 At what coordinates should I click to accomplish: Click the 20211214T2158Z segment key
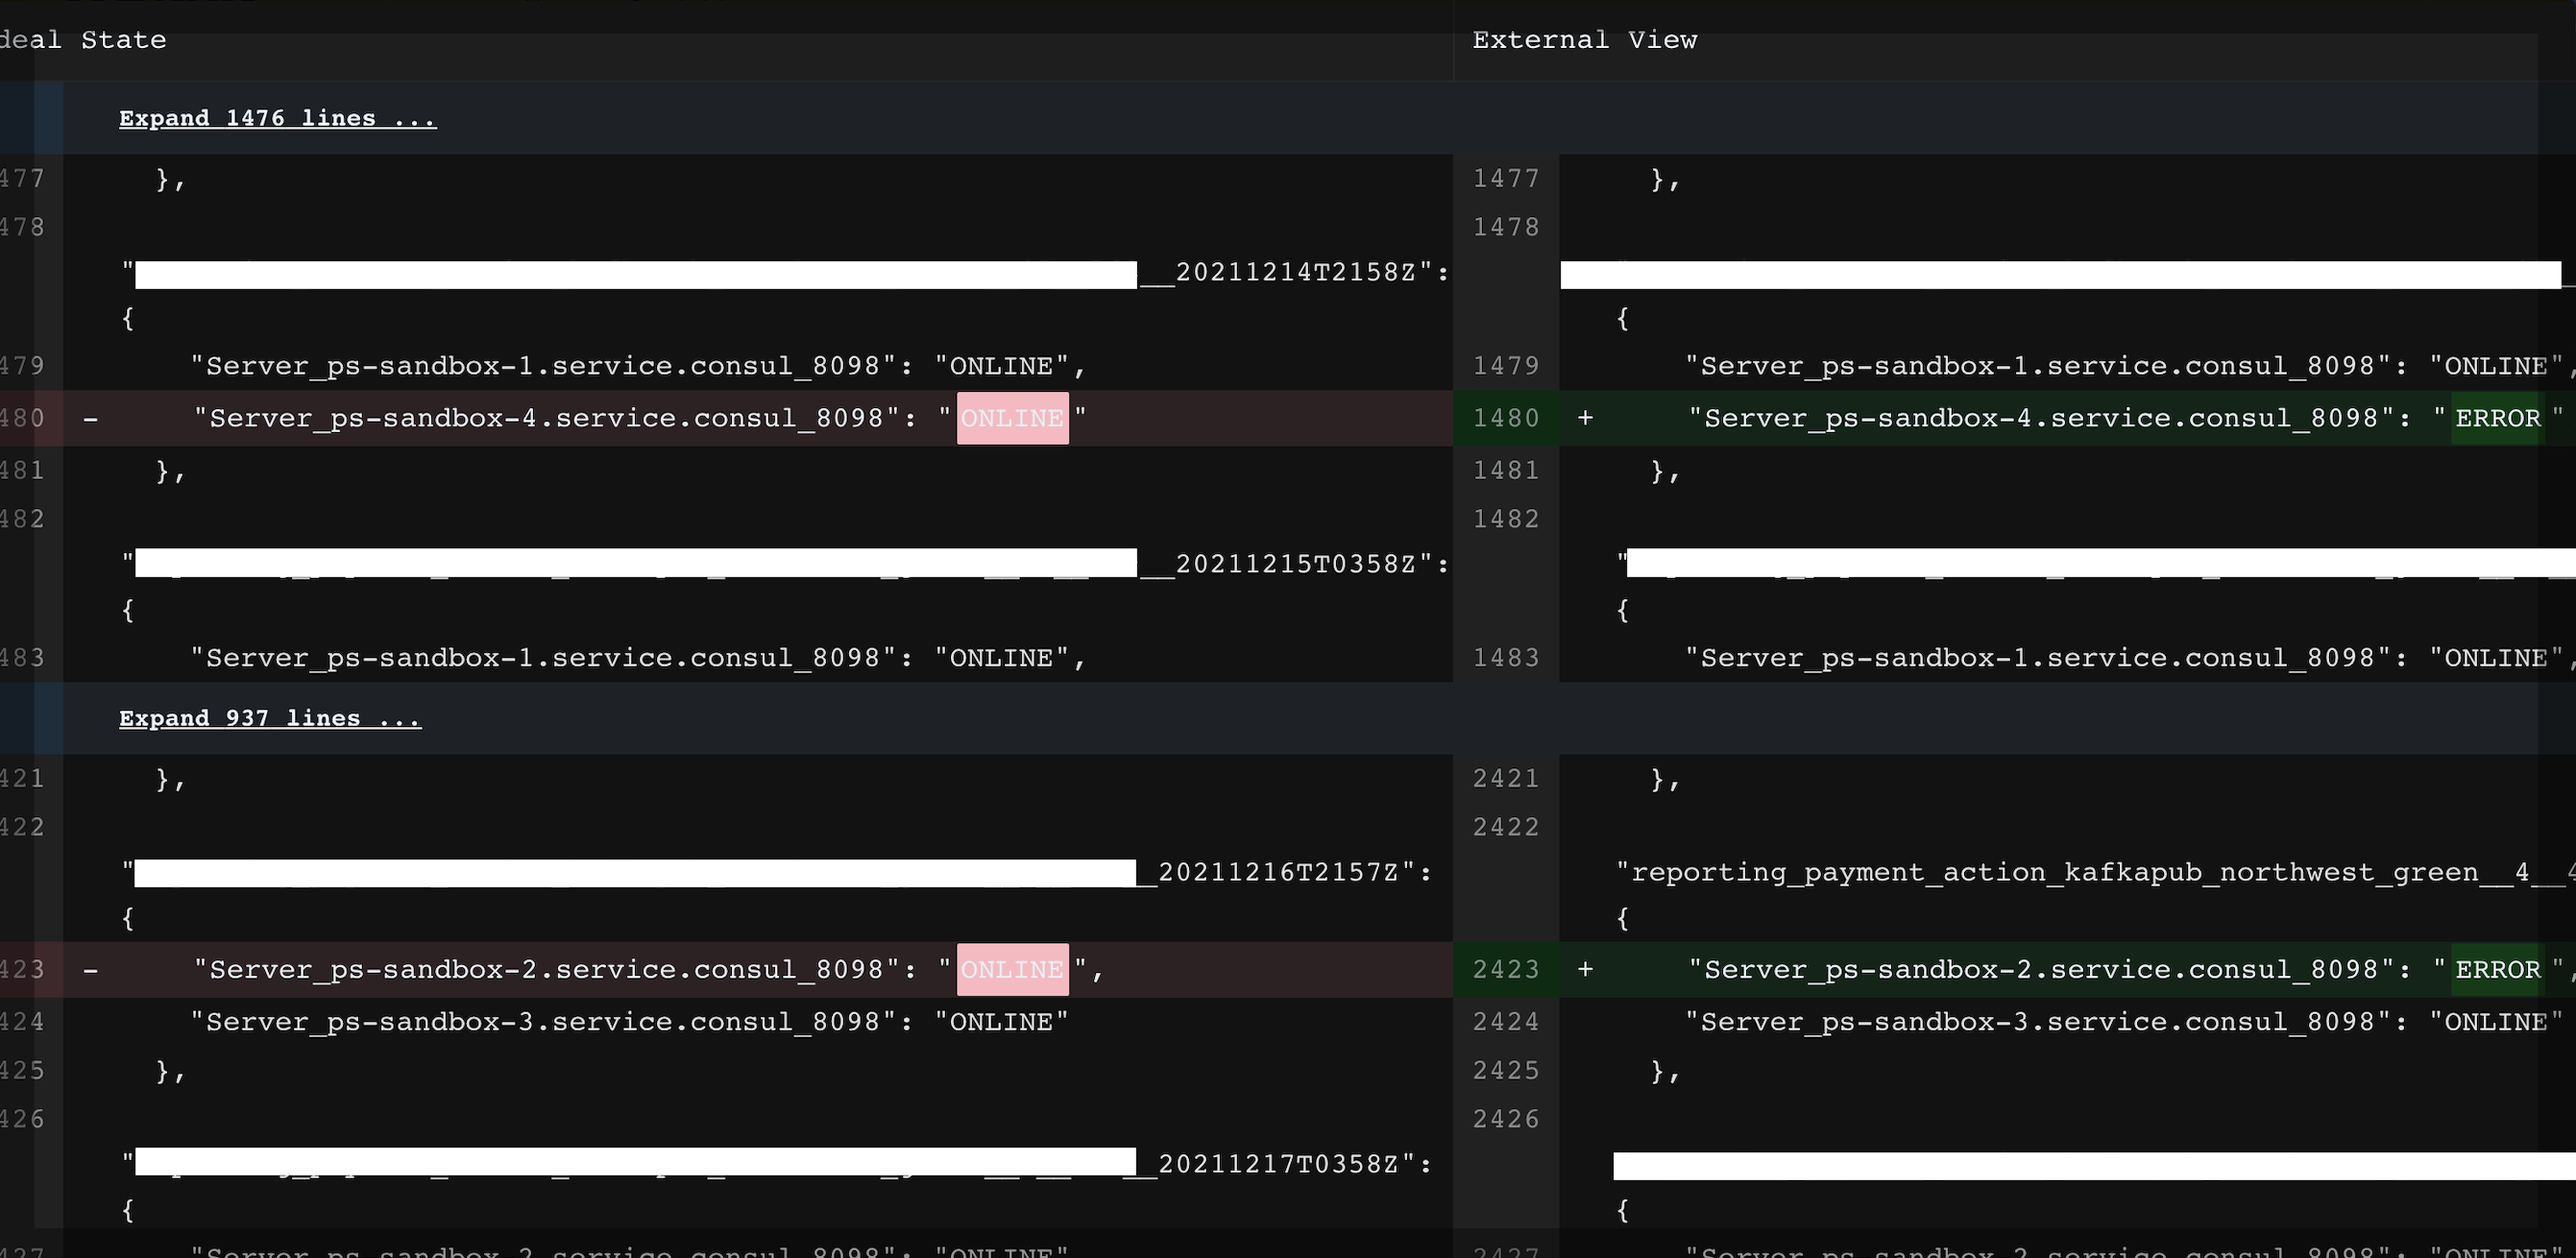point(1296,272)
